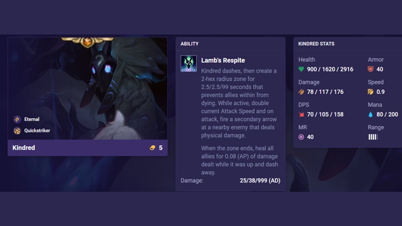Viewport: 402px width, 226px height.
Task: Click the pink MR circle icon
Action: click(301, 137)
